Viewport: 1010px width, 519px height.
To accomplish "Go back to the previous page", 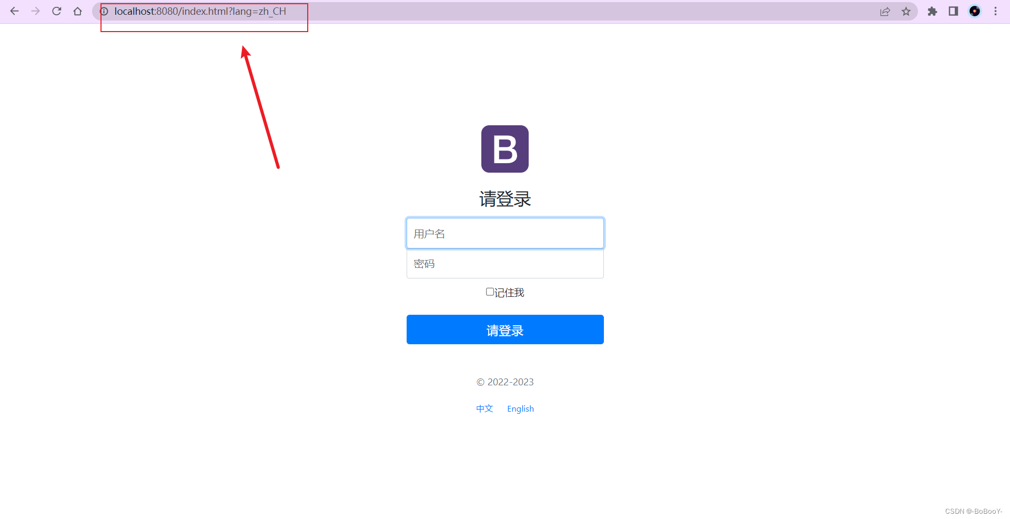I will point(15,11).
